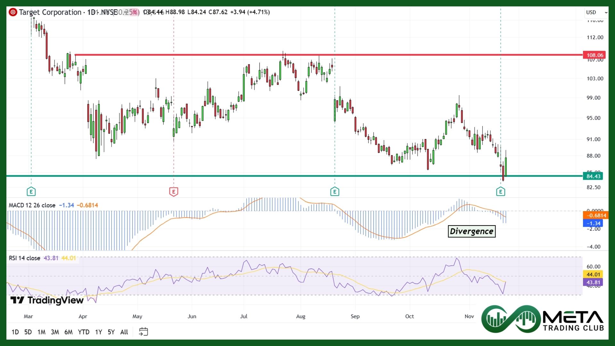
Task: Click the red earnings E marker
Action: 174,192
